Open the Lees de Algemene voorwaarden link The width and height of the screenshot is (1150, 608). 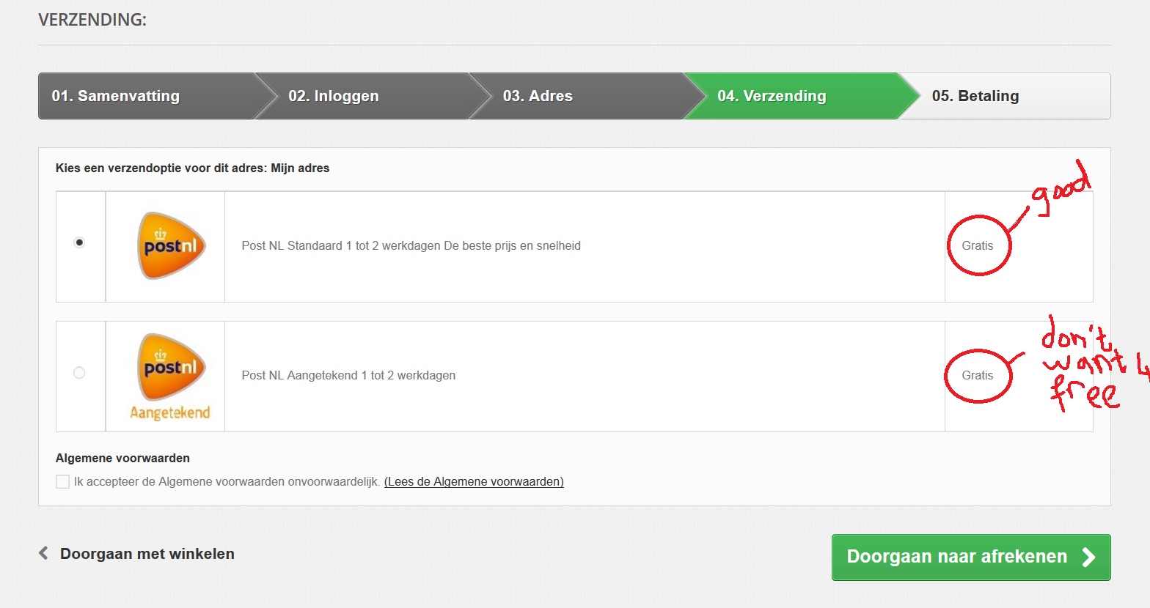474,481
